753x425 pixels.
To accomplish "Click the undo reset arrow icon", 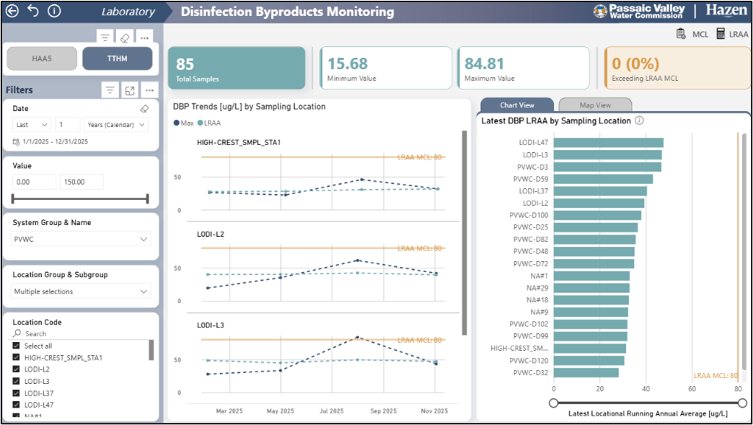I will [32, 11].
